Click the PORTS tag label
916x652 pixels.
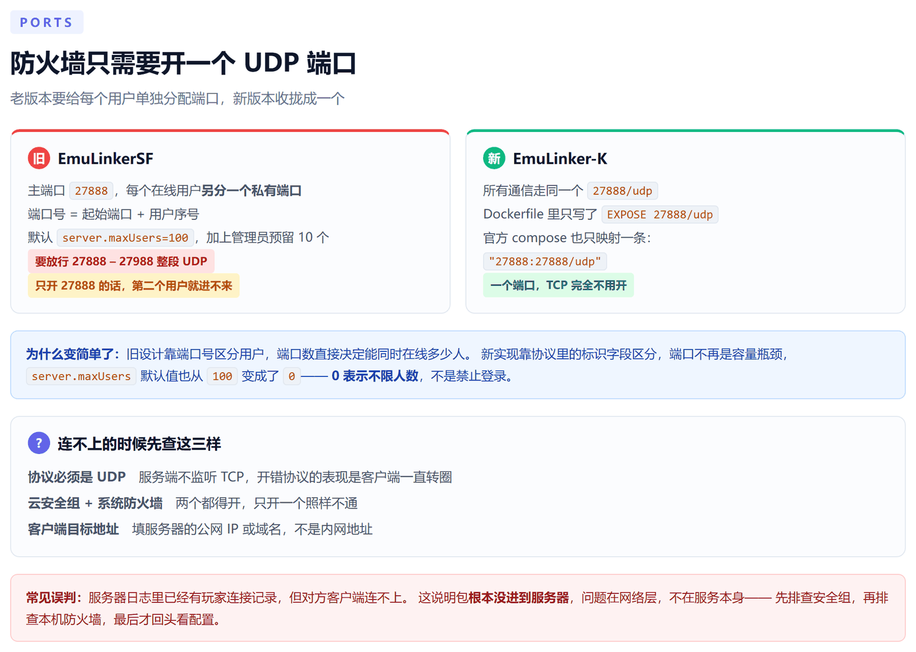click(47, 23)
